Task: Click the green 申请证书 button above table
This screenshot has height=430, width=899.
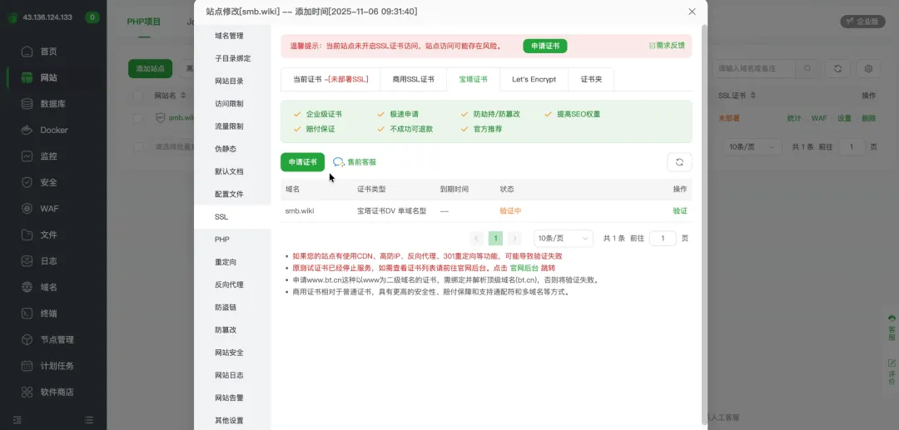Action: click(302, 162)
